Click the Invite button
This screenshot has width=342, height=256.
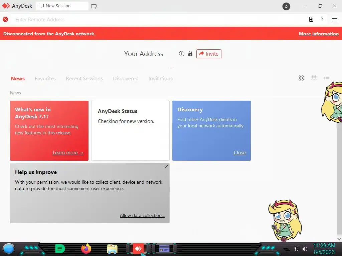point(209,54)
